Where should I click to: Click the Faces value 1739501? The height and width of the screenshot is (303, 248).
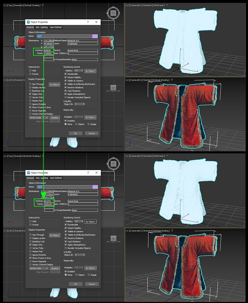click(49, 53)
